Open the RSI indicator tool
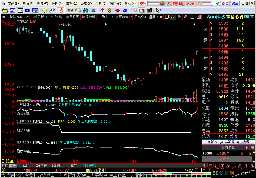256x178 pixels. pyautogui.click(x=28, y=11)
